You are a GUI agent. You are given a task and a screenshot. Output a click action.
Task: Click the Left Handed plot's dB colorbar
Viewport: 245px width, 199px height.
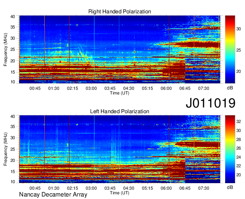(x=230, y=149)
